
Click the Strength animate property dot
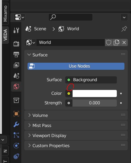point(121,103)
